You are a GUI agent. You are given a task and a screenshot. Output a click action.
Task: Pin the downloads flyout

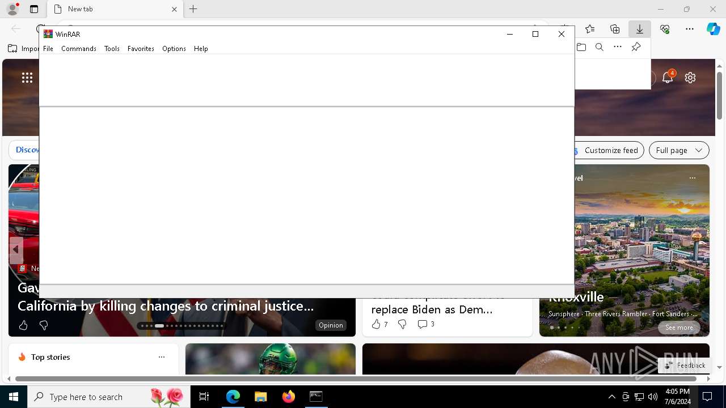pos(636,47)
